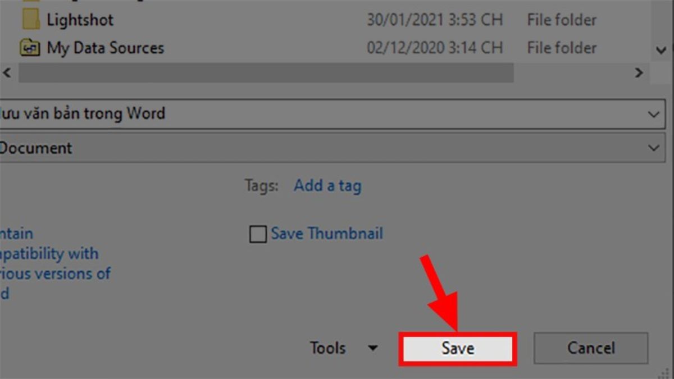Screen dimensions: 674x379
Task: Select the My Data Sources folder icon
Action: [x=30, y=48]
